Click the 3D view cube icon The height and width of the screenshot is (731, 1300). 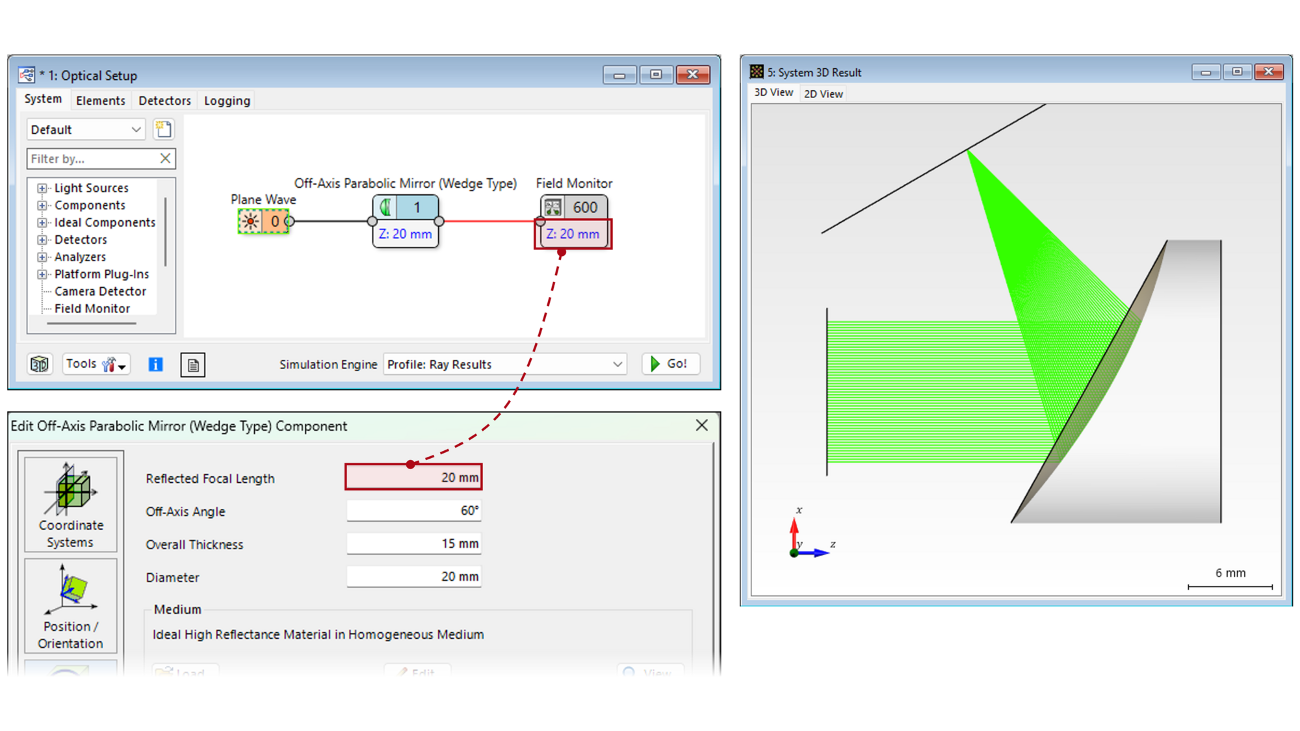[40, 364]
